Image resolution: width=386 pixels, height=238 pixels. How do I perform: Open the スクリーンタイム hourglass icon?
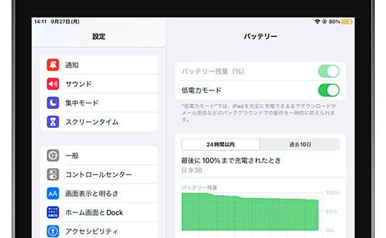pyautogui.click(x=53, y=122)
